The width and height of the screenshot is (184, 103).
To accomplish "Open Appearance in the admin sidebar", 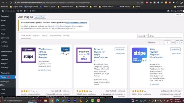I will [5, 73].
